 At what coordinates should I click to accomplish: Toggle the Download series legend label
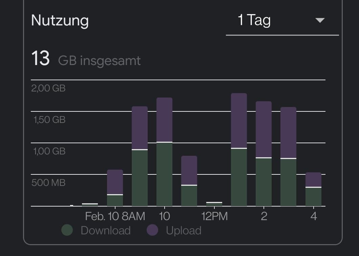pyautogui.click(x=106, y=231)
